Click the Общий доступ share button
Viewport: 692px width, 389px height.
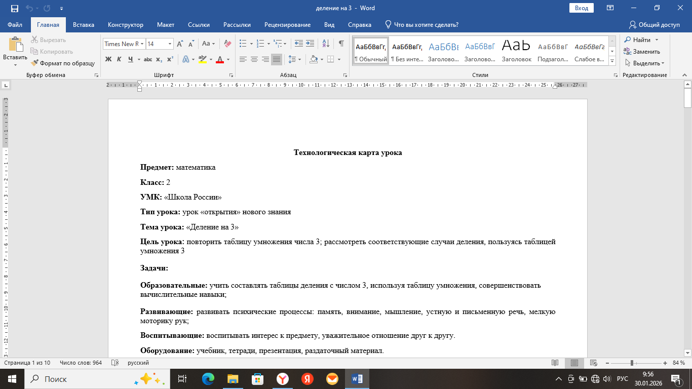[x=654, y=25]
